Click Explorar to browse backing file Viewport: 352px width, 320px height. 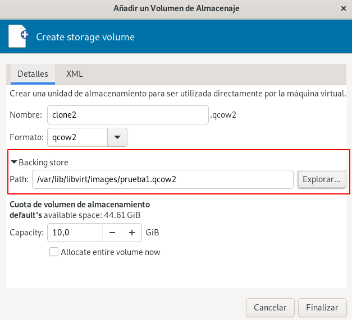(x=322, y=179)
